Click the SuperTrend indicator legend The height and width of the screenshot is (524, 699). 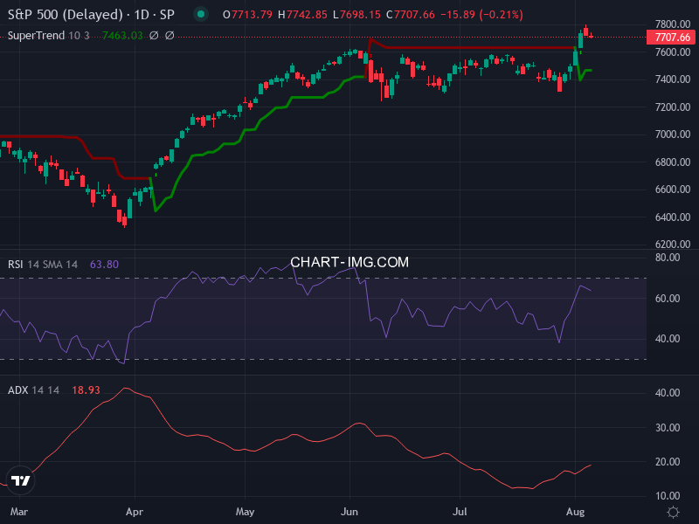point(36,36)
